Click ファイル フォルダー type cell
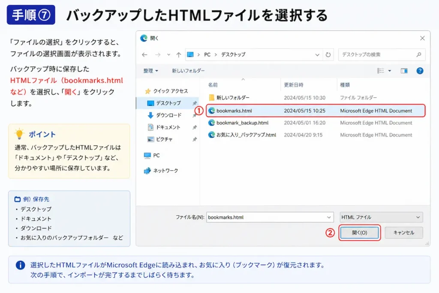 (x=358, y=98)
